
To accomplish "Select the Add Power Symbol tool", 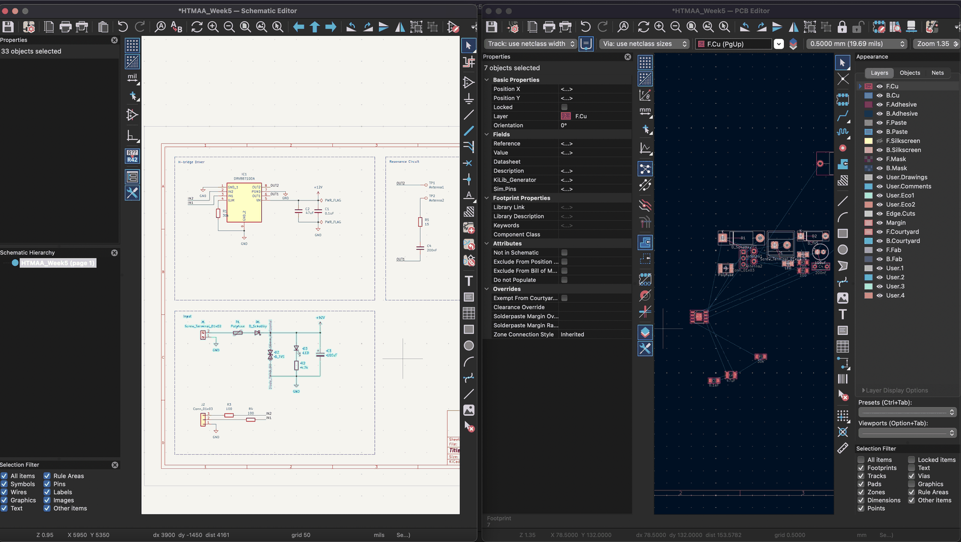I will [469, 98].
